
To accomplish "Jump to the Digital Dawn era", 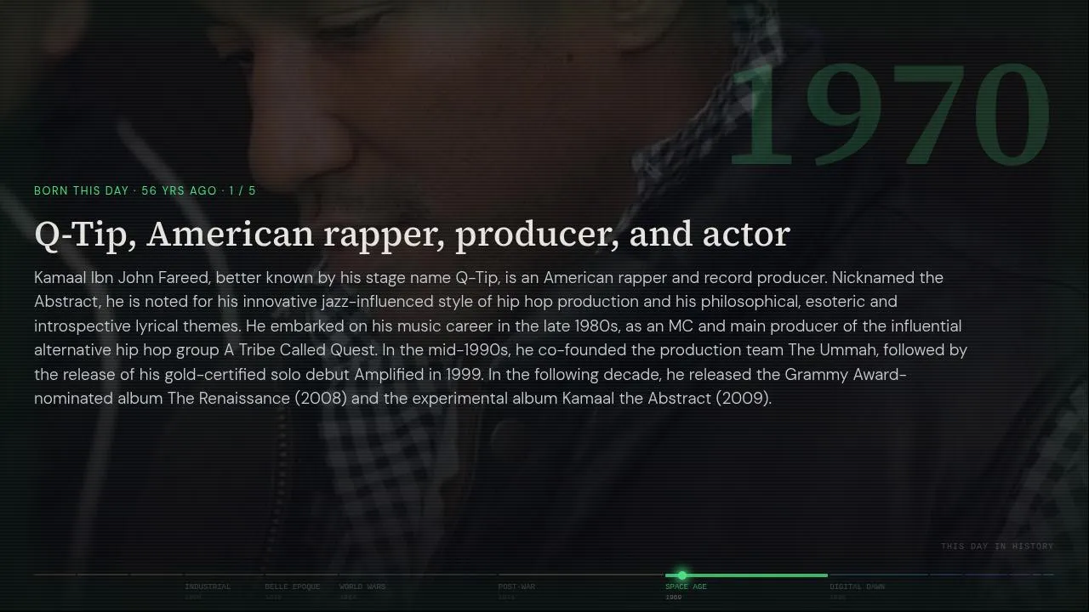I will point(858,586).
